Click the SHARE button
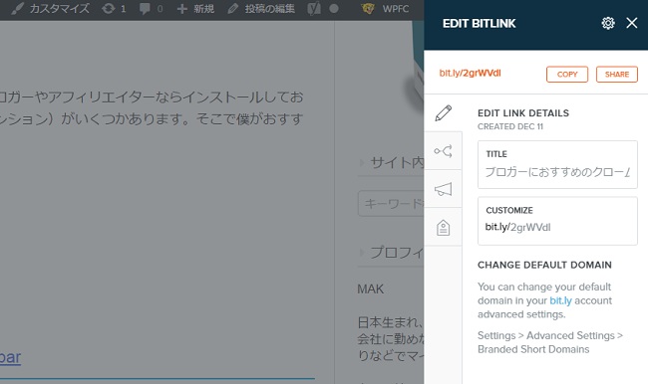Viewport: 648px width, 384px height. 616,75
